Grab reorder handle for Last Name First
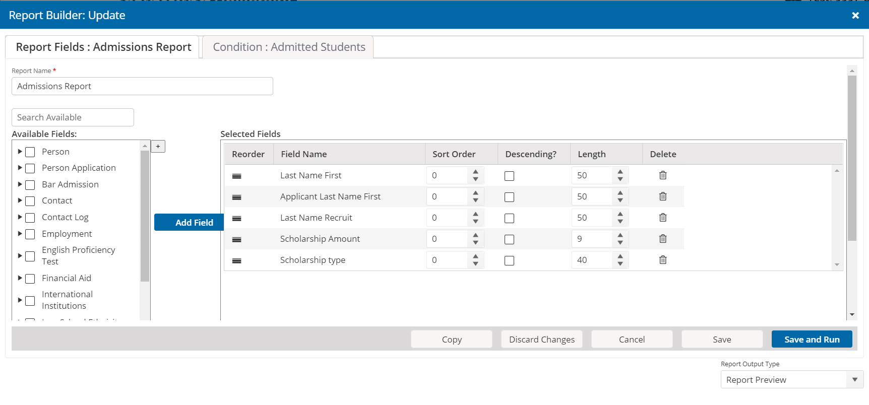The image size is (869, 405). click(236, 176)
